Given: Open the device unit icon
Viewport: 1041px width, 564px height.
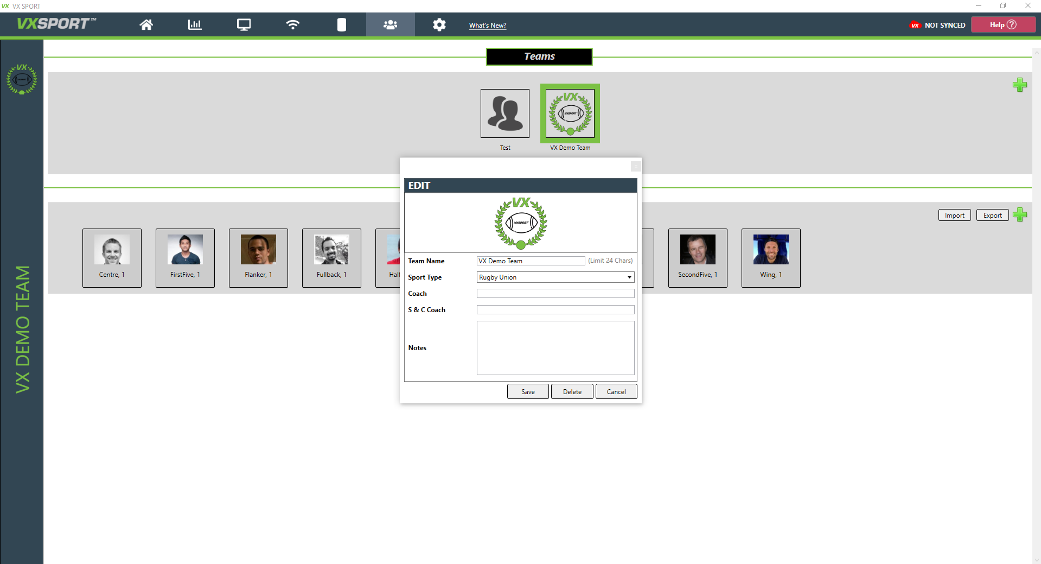Looking at the screenshot, I should click(341, 24).
